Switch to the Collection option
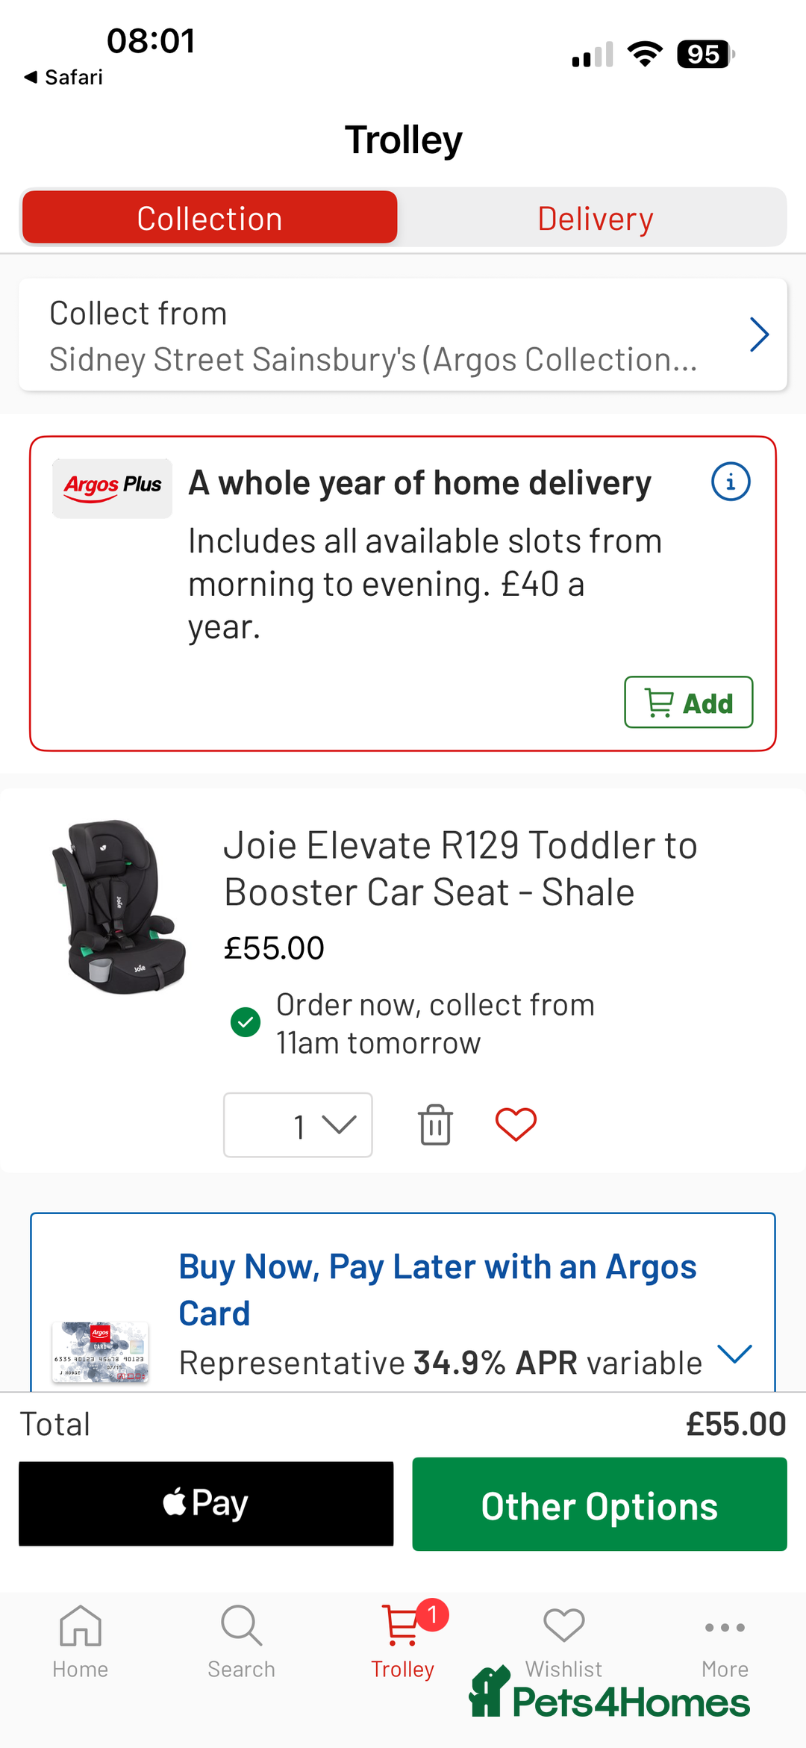 point(210,218)
